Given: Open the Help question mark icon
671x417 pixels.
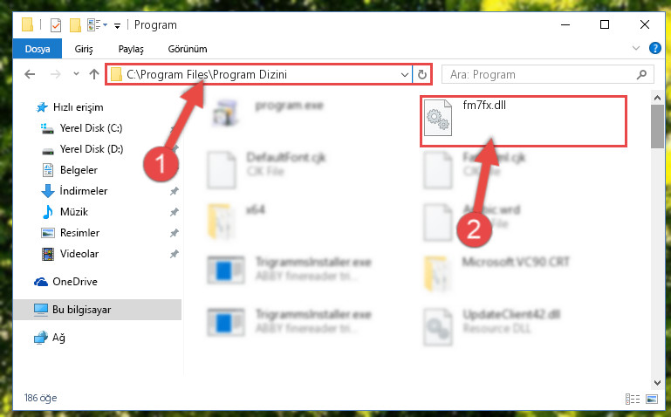Looking at the screenshot, I should coord(654,48).
